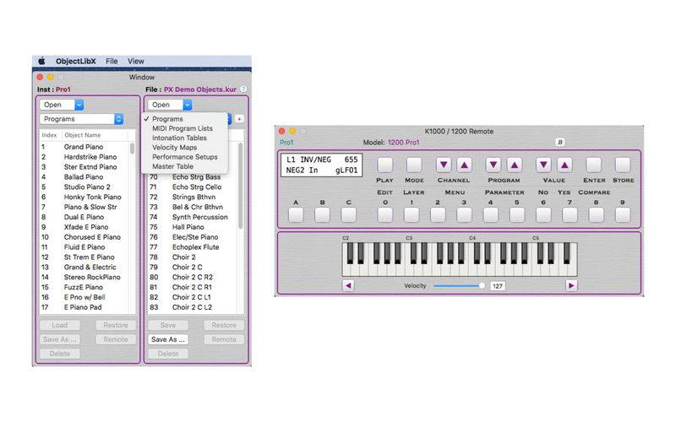Open the View menu

point(136,61)
